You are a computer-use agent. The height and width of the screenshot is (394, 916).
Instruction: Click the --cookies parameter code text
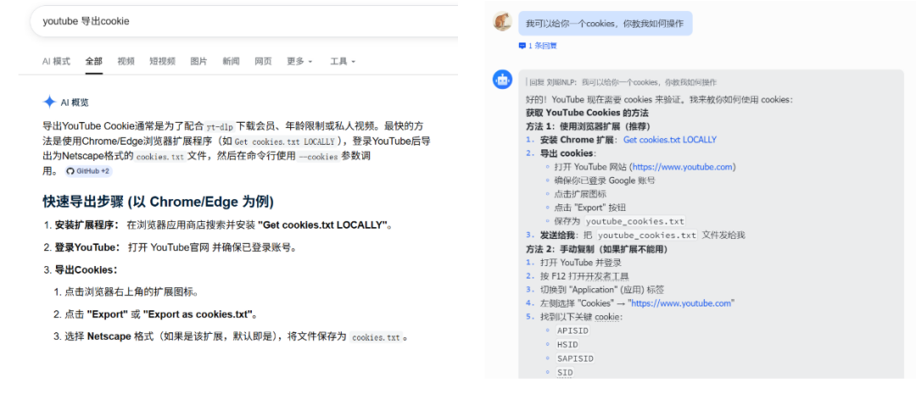[x=318, y=157]
